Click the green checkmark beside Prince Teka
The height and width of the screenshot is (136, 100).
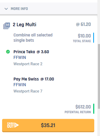point(8,52)
